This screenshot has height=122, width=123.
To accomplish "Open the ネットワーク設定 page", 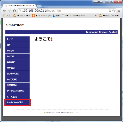I will (18, 103).
